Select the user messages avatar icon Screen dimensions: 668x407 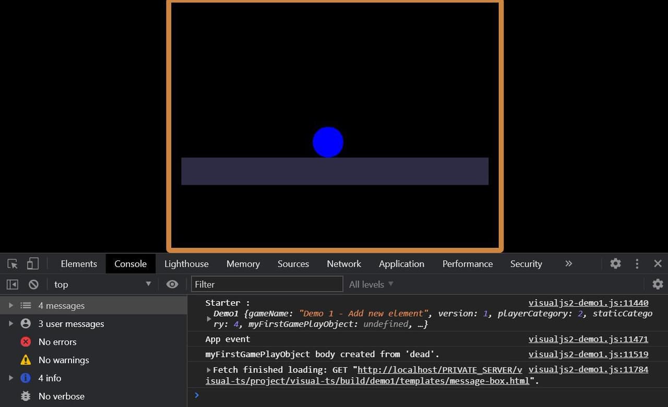pos(26,324)
